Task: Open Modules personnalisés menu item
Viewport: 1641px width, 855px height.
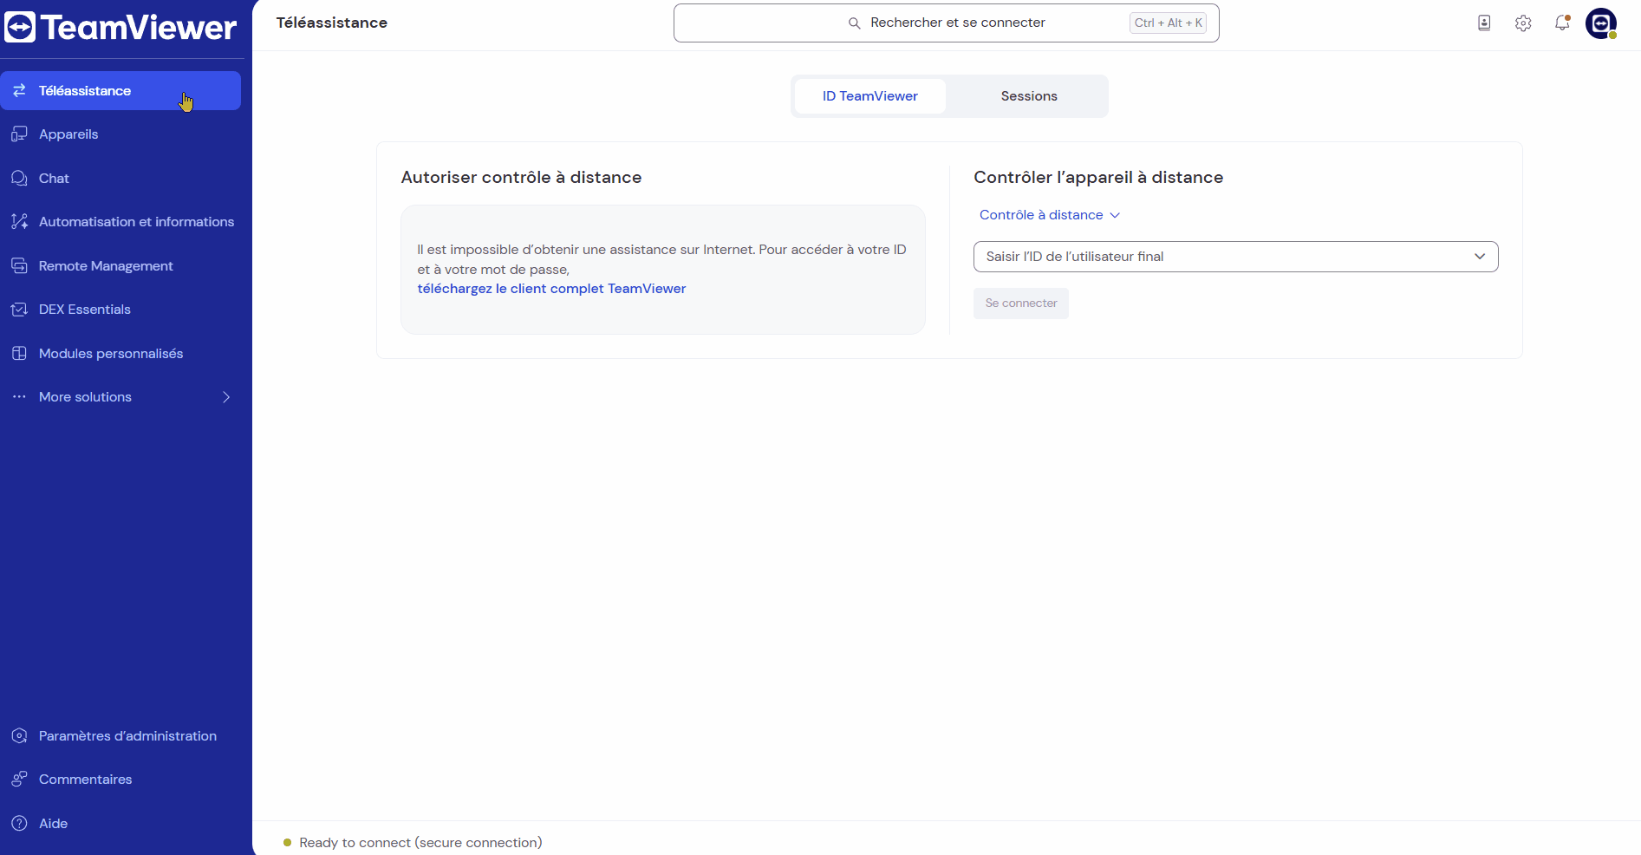Action: (120, 353)
